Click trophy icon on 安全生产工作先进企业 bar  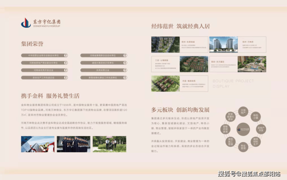(66, 78)
